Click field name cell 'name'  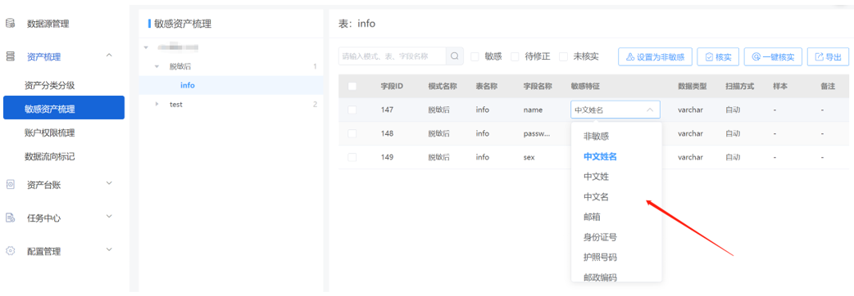(x=534, y=110)
